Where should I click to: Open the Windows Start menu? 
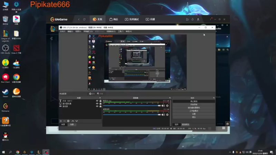[x=3, y=152]
